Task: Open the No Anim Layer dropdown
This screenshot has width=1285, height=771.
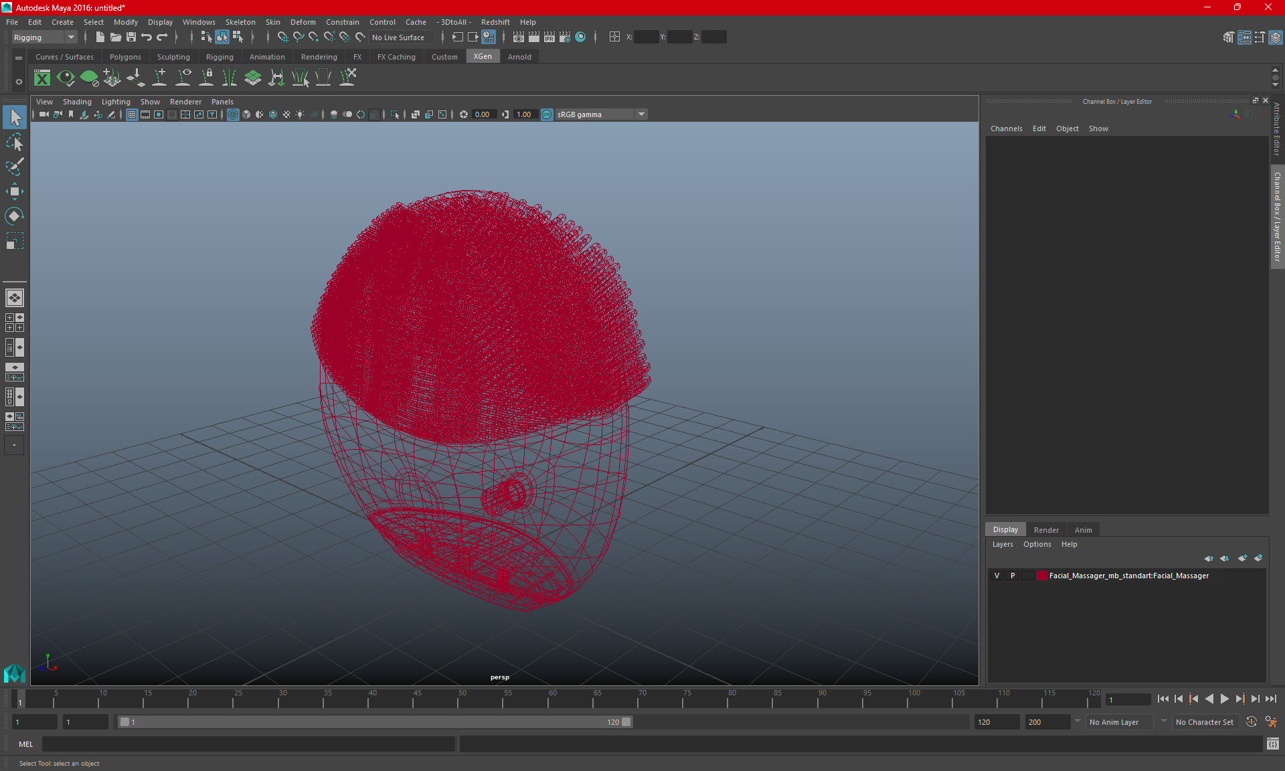Action: [x=1121, y=722]
